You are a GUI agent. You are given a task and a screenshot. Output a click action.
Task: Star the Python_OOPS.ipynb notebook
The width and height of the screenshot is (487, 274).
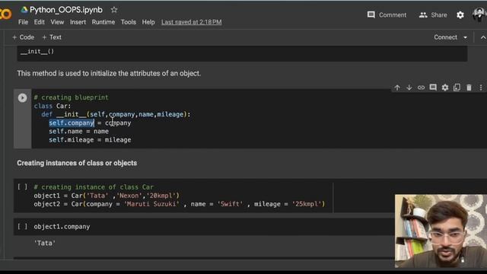(114, 10)
